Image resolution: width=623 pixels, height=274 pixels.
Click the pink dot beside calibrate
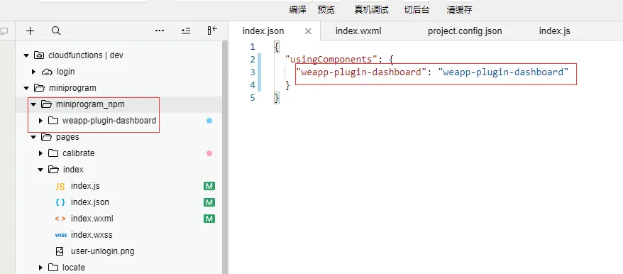click(x=209, y=153)
